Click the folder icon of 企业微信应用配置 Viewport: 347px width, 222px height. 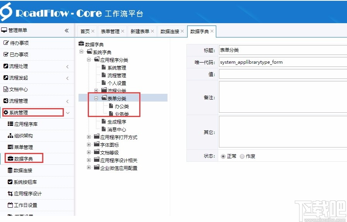[x=96, y=167]
